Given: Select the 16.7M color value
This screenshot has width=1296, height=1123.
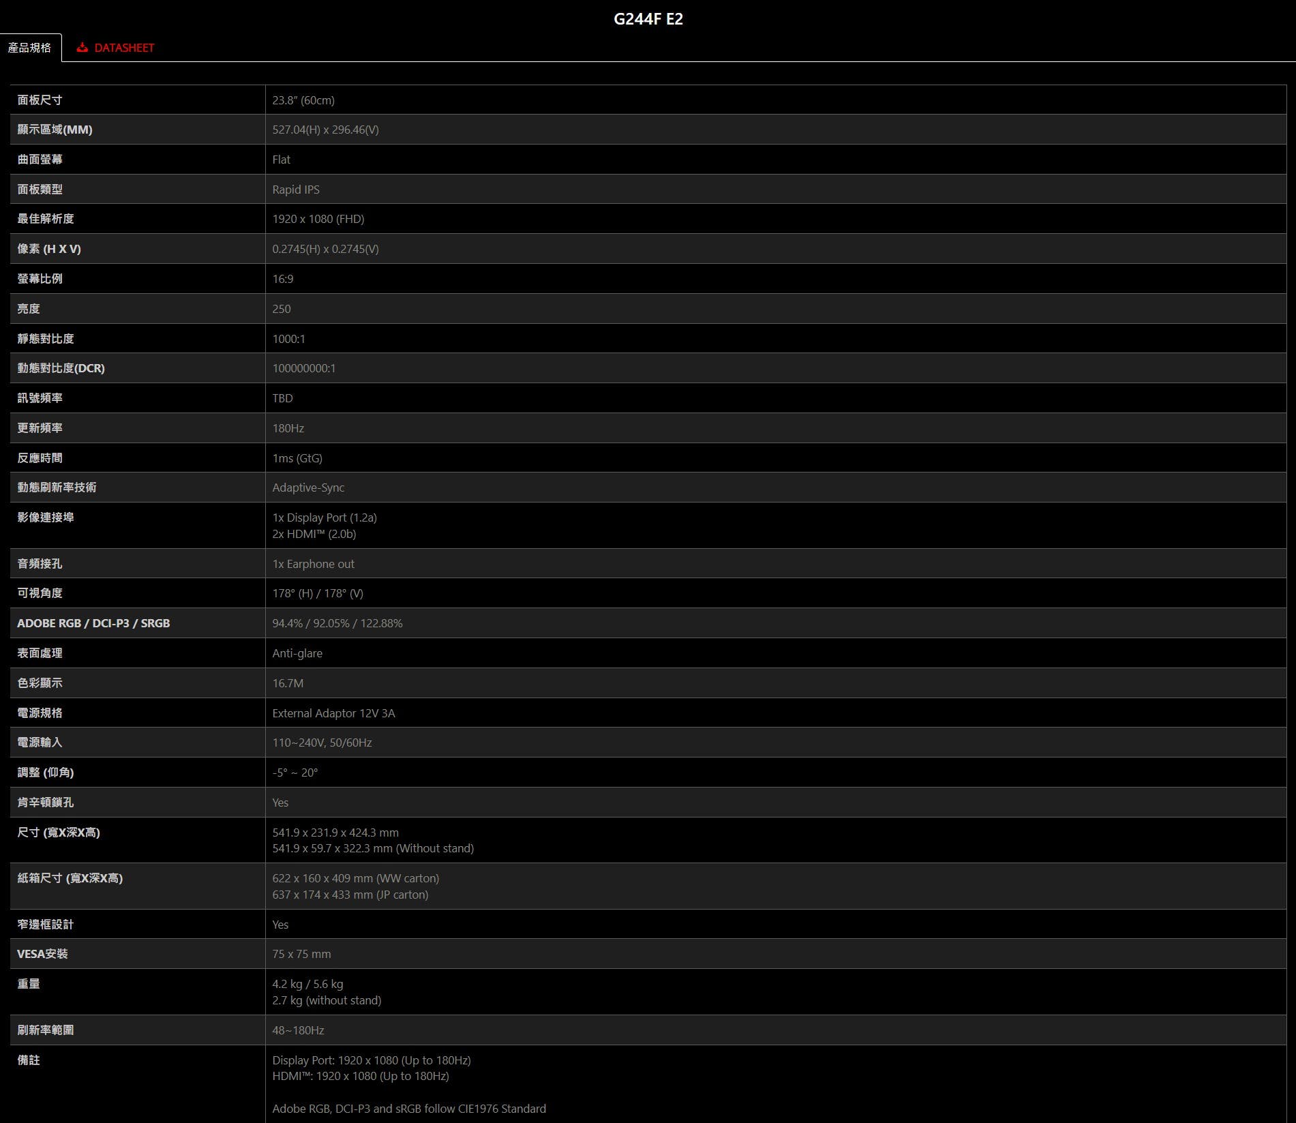Looking at the screenshot, I should pos(288,683).
